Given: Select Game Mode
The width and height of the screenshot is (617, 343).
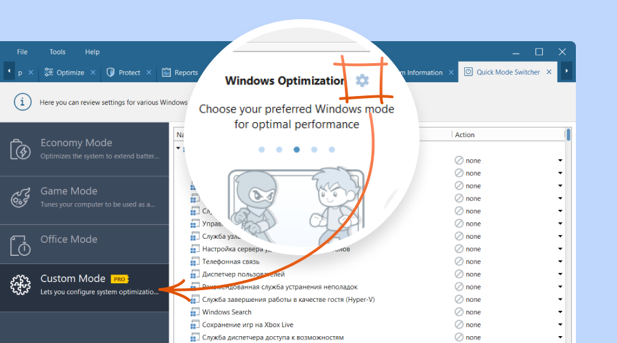Looking at the screenshot, I should [x=84, y=200].
